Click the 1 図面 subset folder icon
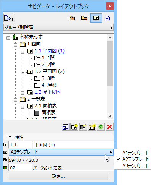The width and height of the screenshot is (151, 185). click(x=23, y=44)
